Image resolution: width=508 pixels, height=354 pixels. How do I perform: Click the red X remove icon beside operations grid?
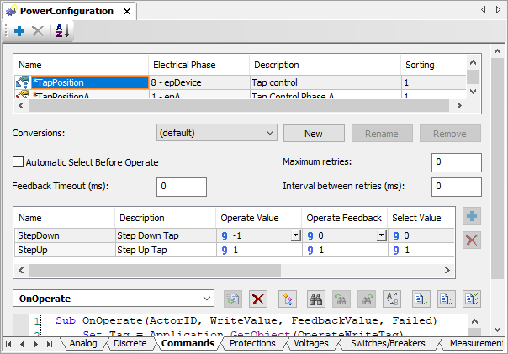coord(472,241)
